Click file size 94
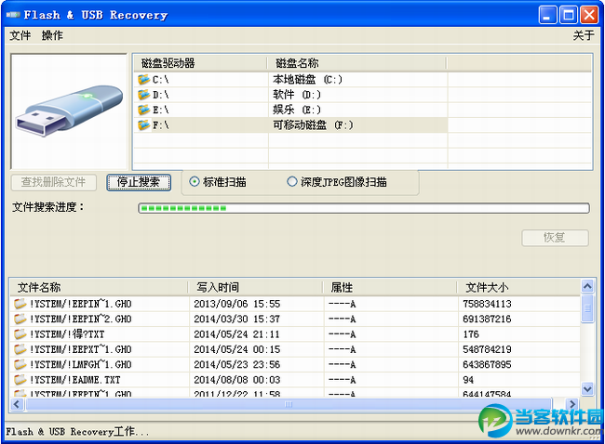 click(x=468, y=380)
